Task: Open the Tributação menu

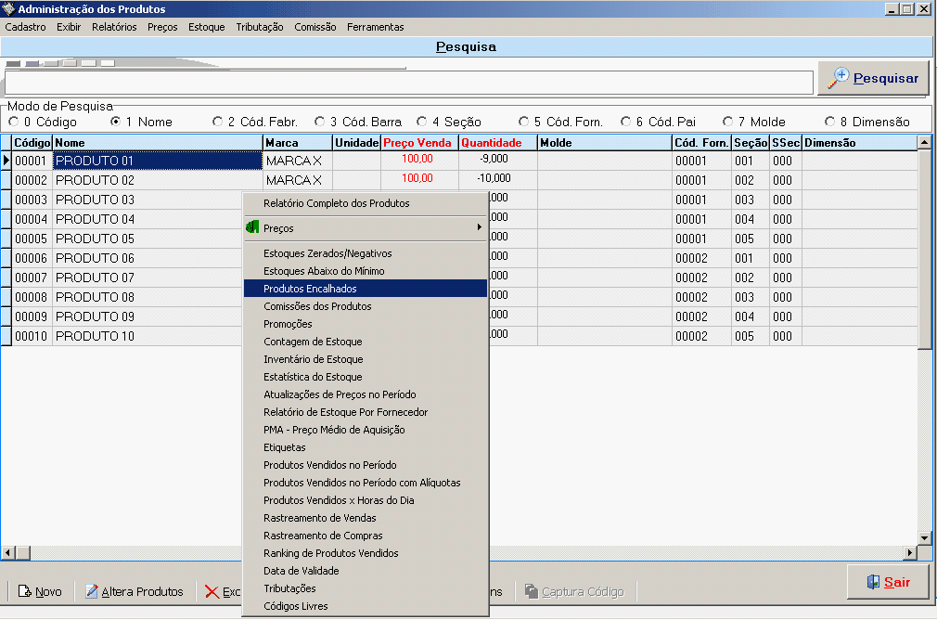Action: coord(260,27)
